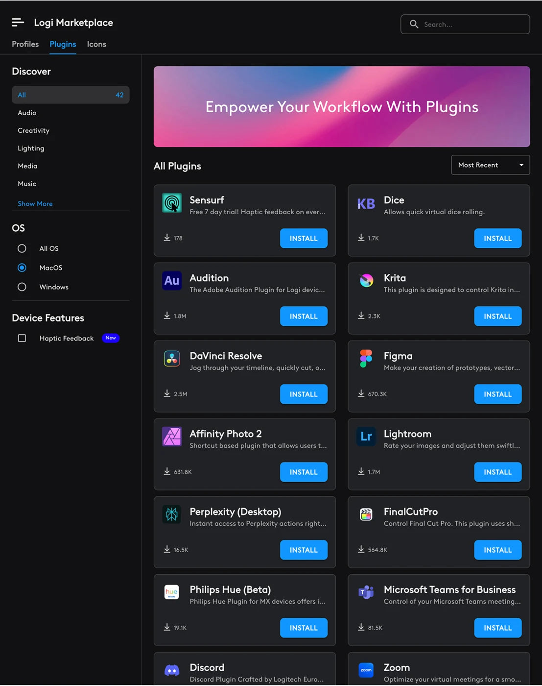Open the Discord plugin title
This screenshot has width=542, height=686.
(207, 667)
